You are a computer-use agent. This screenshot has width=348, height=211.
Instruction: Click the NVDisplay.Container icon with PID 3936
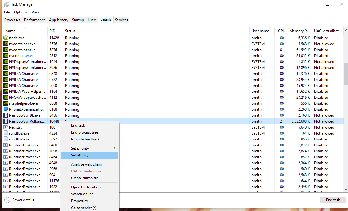tap(6, 67)
